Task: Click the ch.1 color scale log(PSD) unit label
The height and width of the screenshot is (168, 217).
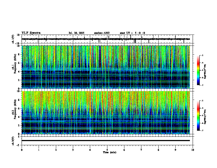Action: pyautogui.click(x=205, y=72)
